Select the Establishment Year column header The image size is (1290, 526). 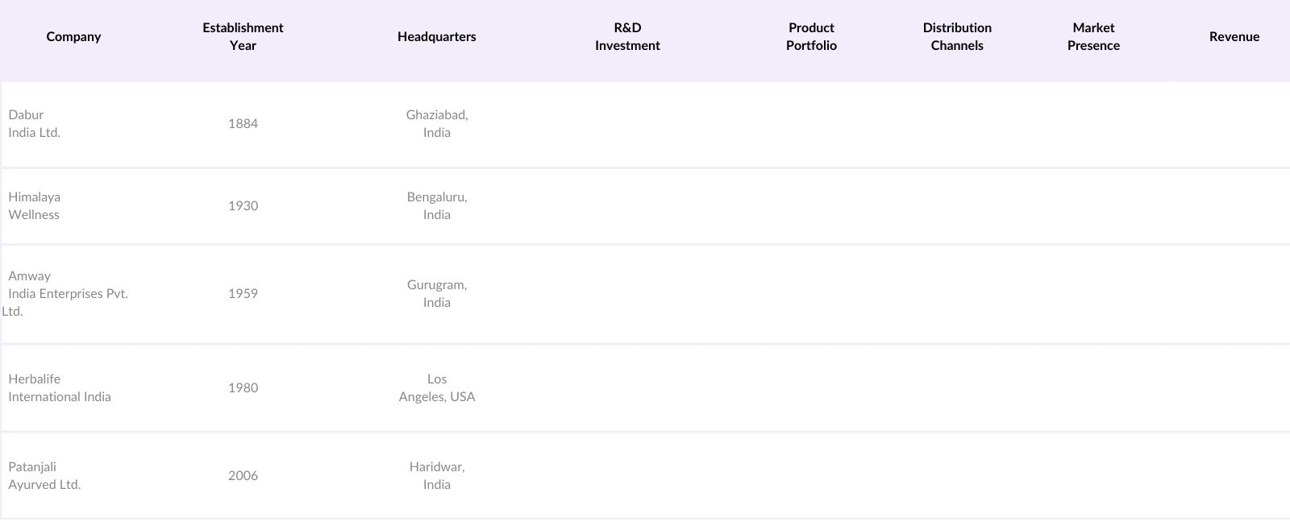(x=243, y=37)
